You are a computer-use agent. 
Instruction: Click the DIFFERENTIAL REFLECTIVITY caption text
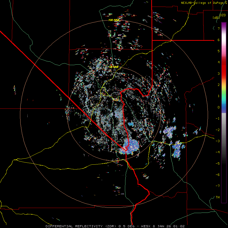tap(74, 226)
